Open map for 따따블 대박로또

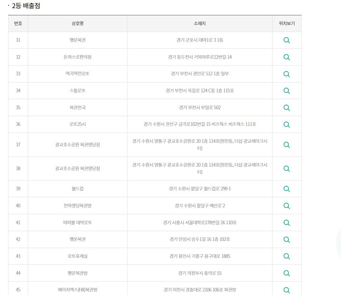287,223
